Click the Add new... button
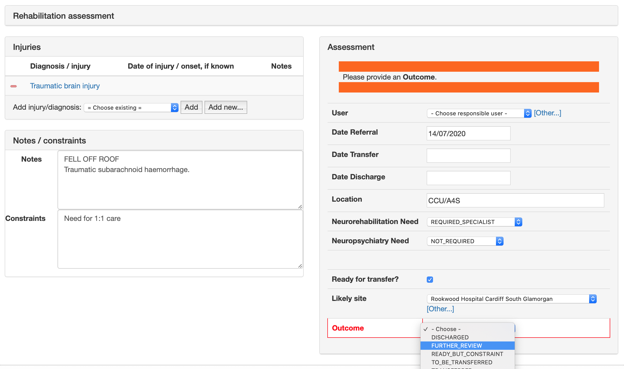624x369 pixels. [226, 107]
